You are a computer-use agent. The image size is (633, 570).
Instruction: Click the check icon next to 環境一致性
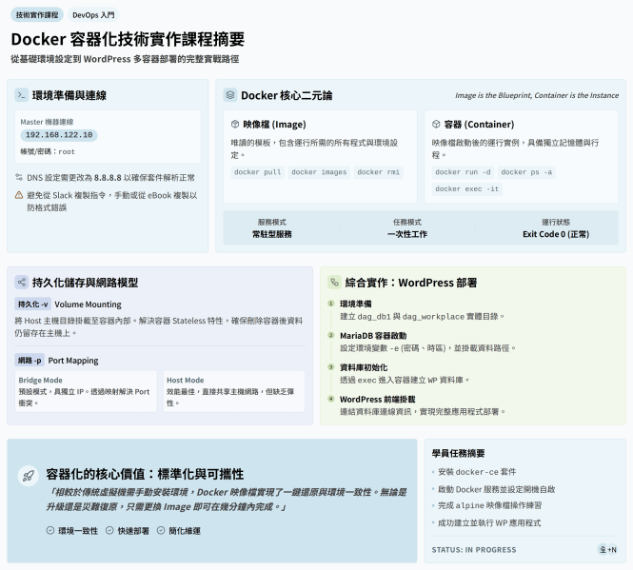coord(50,530)
